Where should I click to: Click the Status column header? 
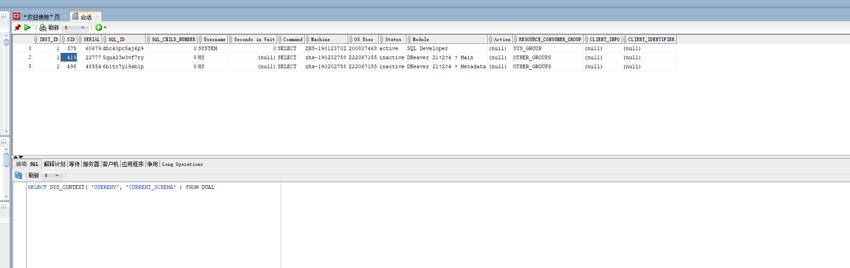coord(393,39)
